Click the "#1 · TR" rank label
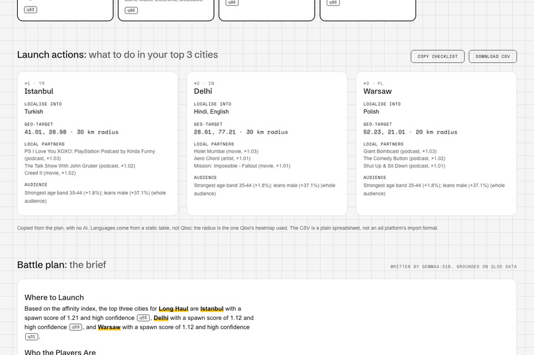Viewport: 534px width, 355px height. point(34,83)
